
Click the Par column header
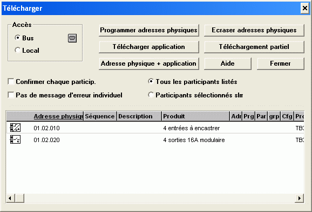tap(261, 116)
